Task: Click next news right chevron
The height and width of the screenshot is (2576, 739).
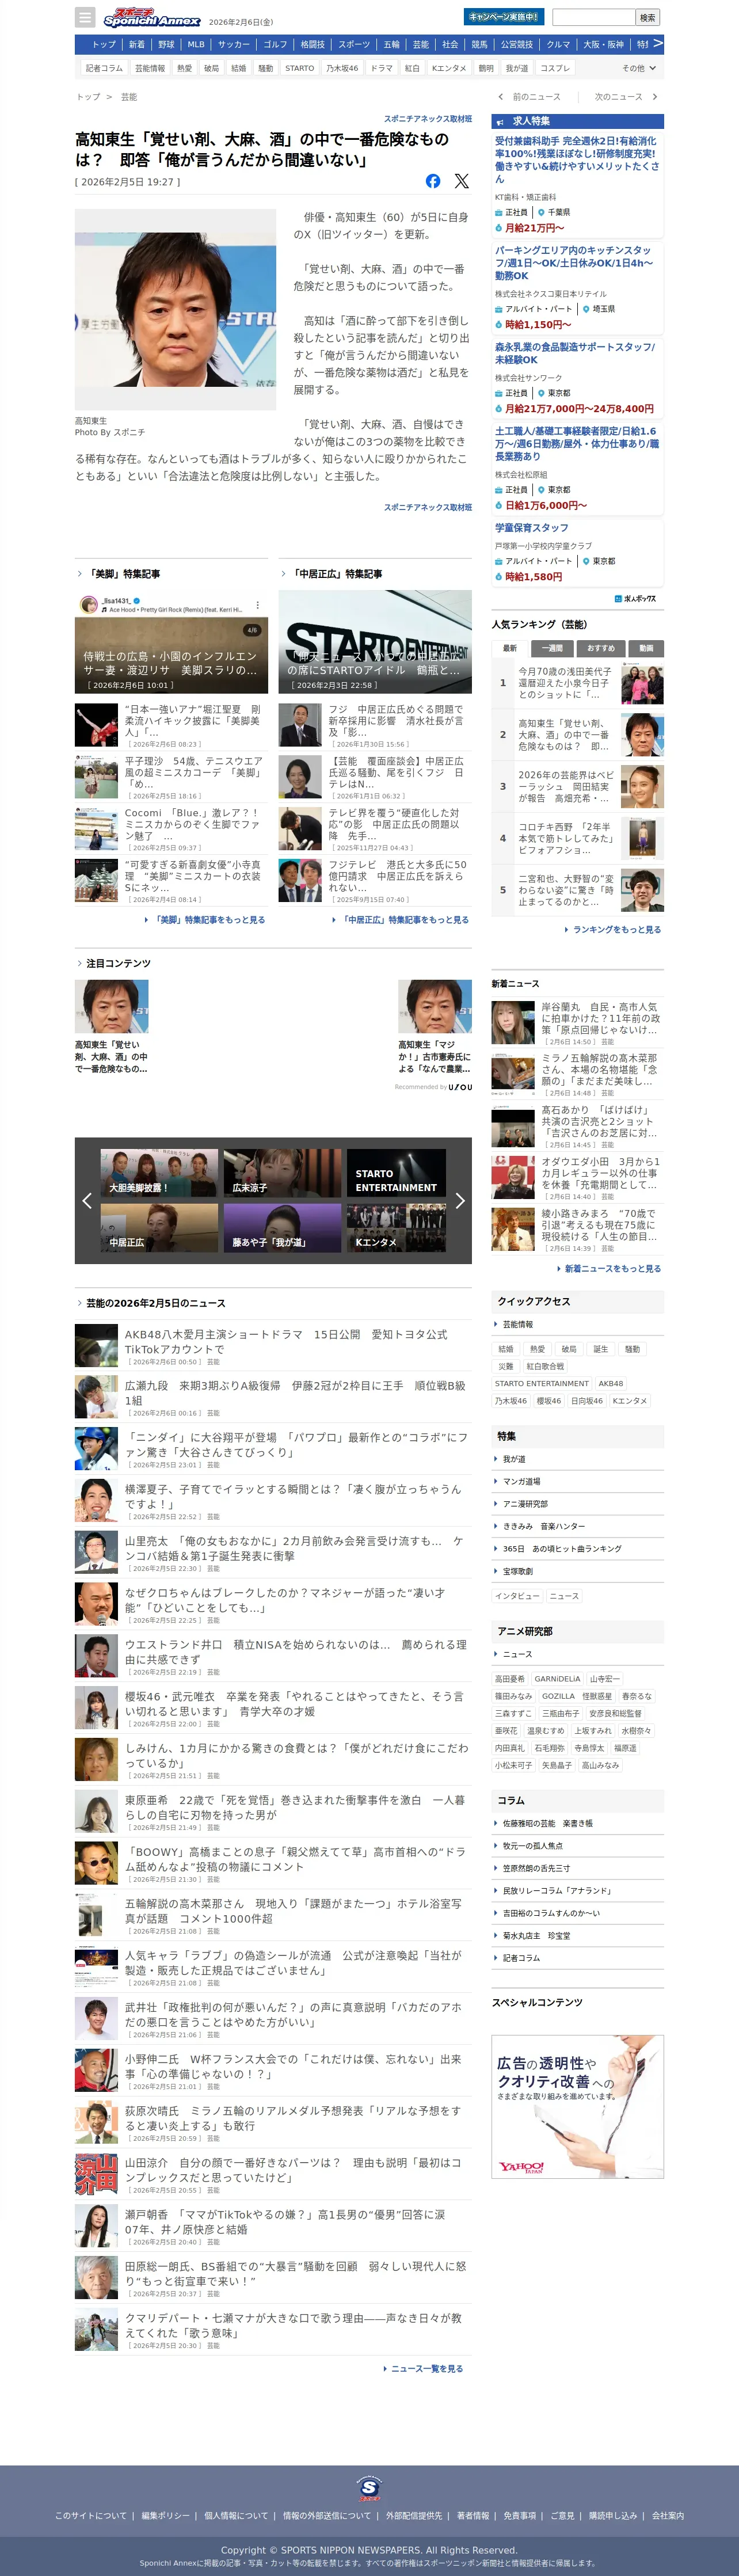Action: (655, 97)
